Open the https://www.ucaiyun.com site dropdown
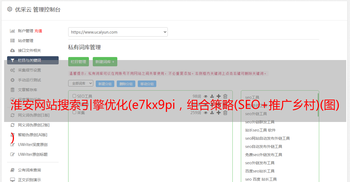The image size is (350, 182). [118, 32]
